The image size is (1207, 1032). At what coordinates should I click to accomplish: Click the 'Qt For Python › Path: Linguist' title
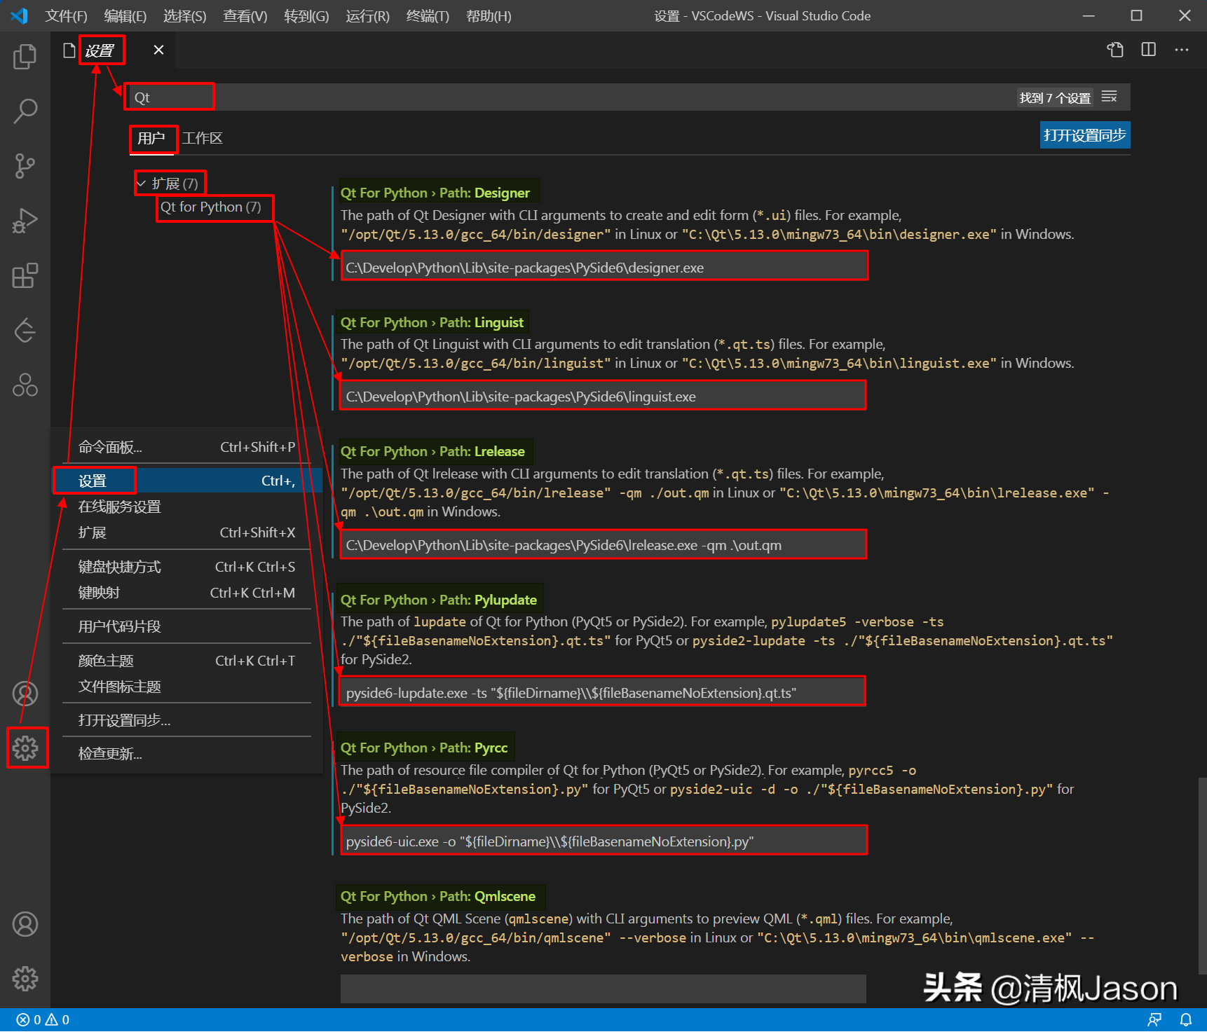pyautogui.click(x=432, y=322)
